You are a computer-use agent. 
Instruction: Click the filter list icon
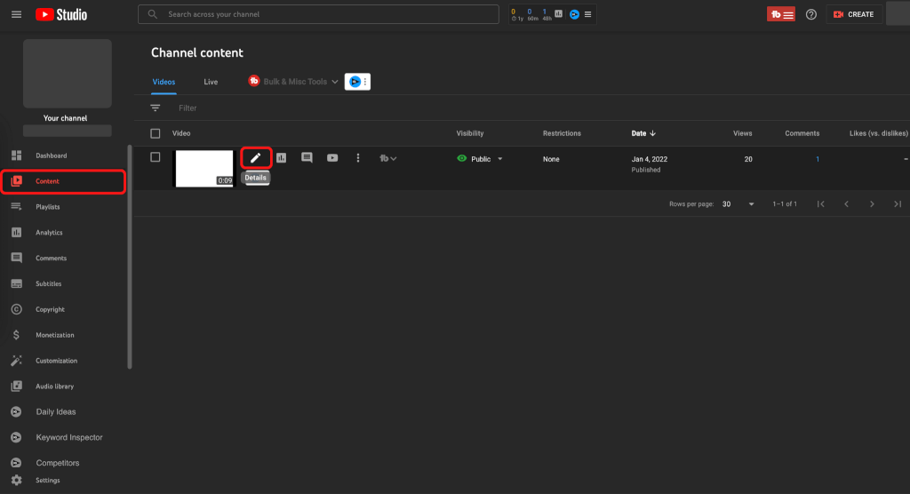tap(156, 108)
